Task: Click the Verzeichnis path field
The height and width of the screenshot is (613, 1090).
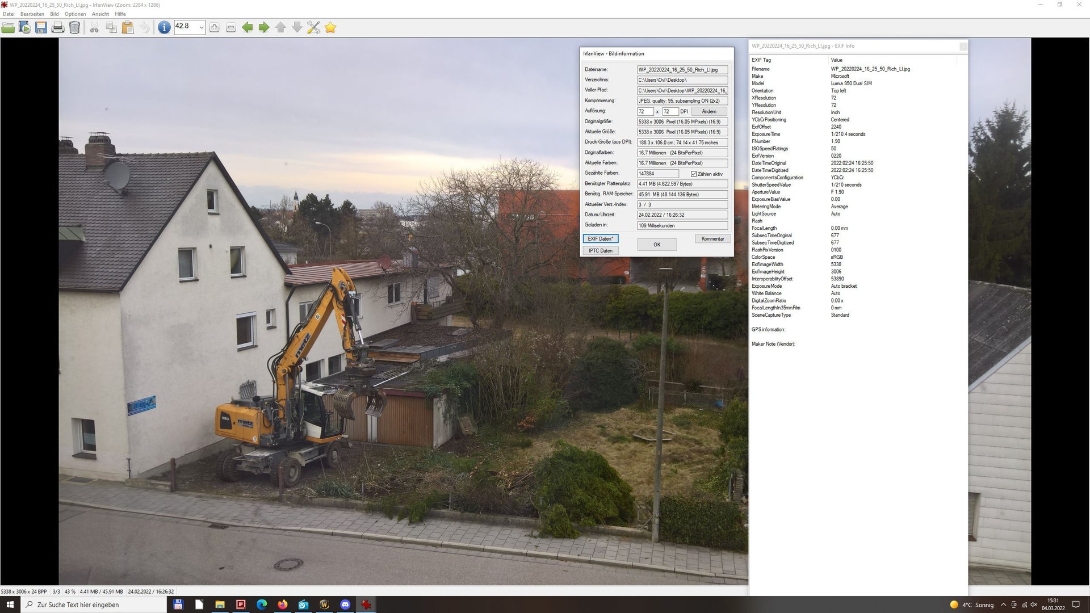Action: pos(682,80)
